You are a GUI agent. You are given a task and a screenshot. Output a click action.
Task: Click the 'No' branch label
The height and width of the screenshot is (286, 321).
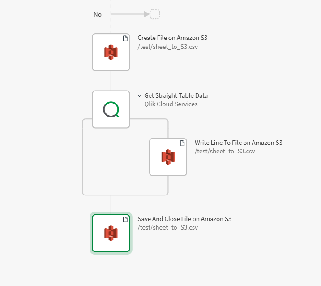[x=98, y=15]
